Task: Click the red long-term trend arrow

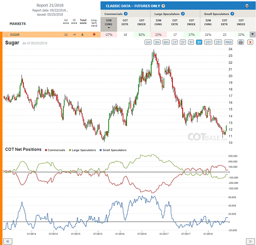Action: click(94, 35)
